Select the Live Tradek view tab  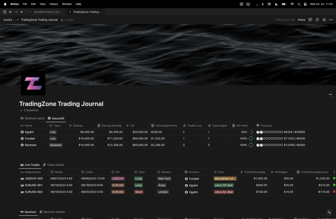30,165
